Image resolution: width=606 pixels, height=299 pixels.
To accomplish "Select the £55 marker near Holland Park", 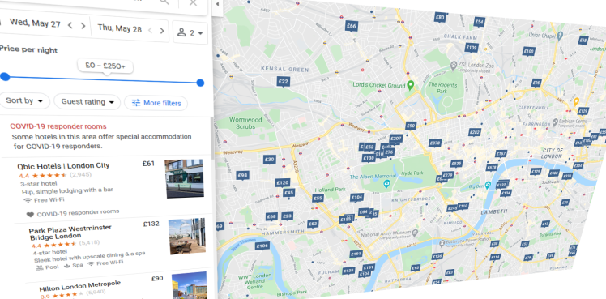I will (318, 199).
